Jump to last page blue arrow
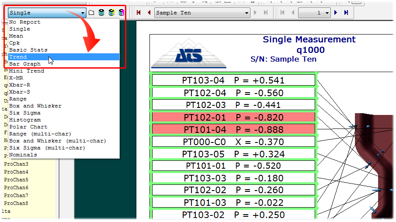The width and height of the screenshot is (396, 222). [346, 13]
